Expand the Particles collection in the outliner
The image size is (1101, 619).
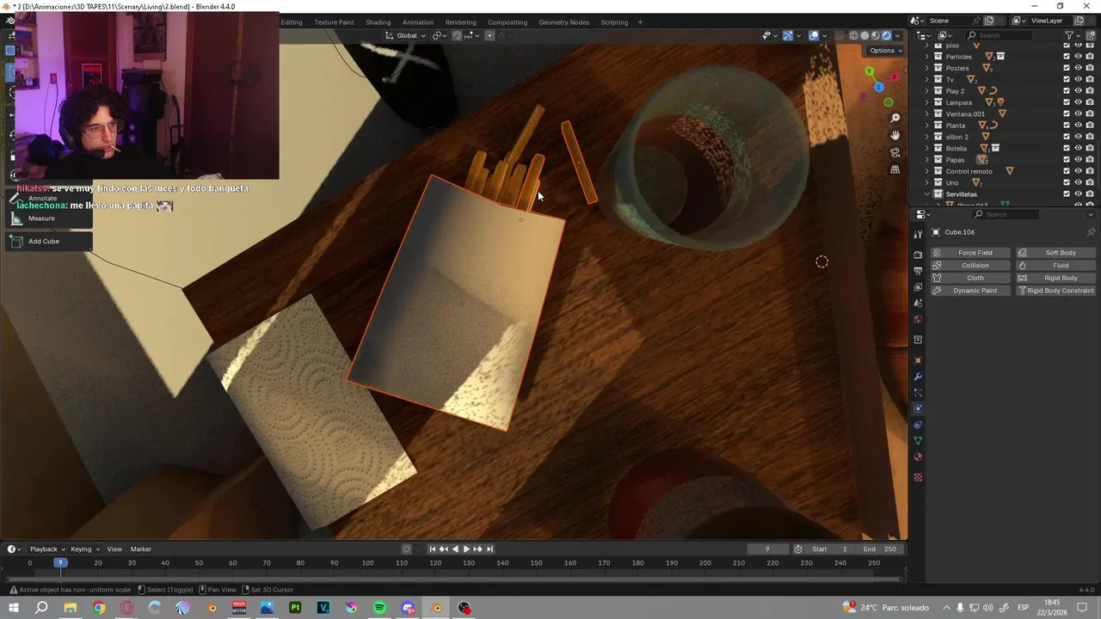927,57
